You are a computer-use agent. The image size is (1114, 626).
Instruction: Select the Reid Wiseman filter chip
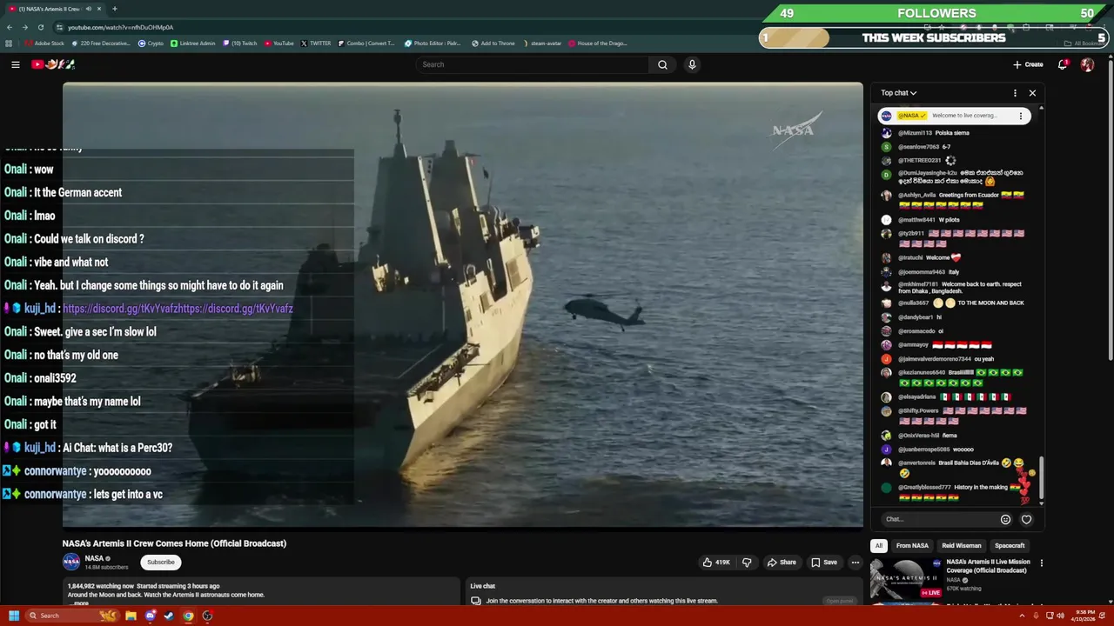(x=962, y=545)
